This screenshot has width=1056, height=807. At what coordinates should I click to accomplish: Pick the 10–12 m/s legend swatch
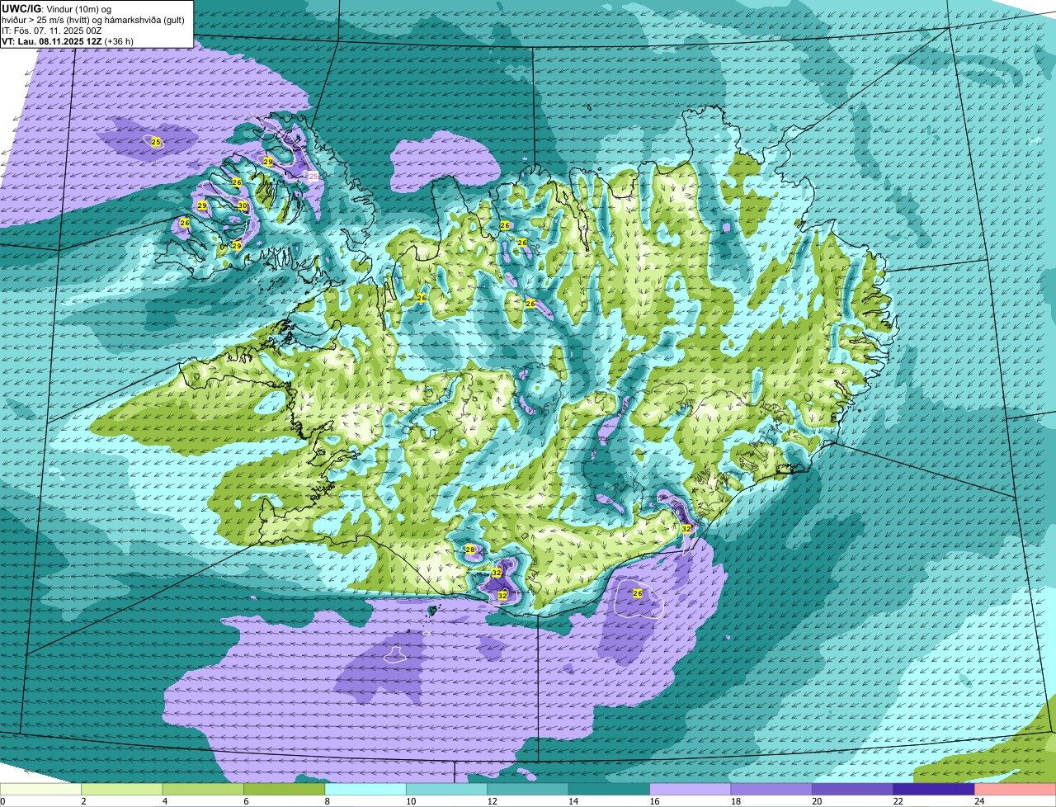(447, 789)
